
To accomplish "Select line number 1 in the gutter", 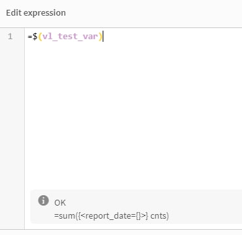I will click(10, 37).
